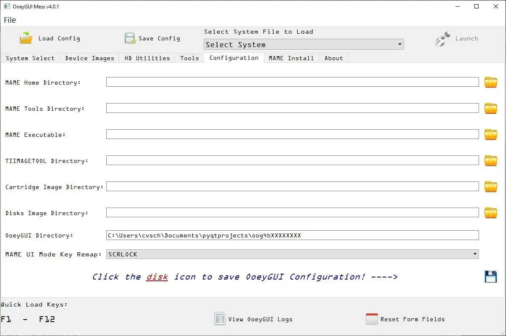Click into the MAME Executable text field
506x336 pixels.
click(293, 134)
